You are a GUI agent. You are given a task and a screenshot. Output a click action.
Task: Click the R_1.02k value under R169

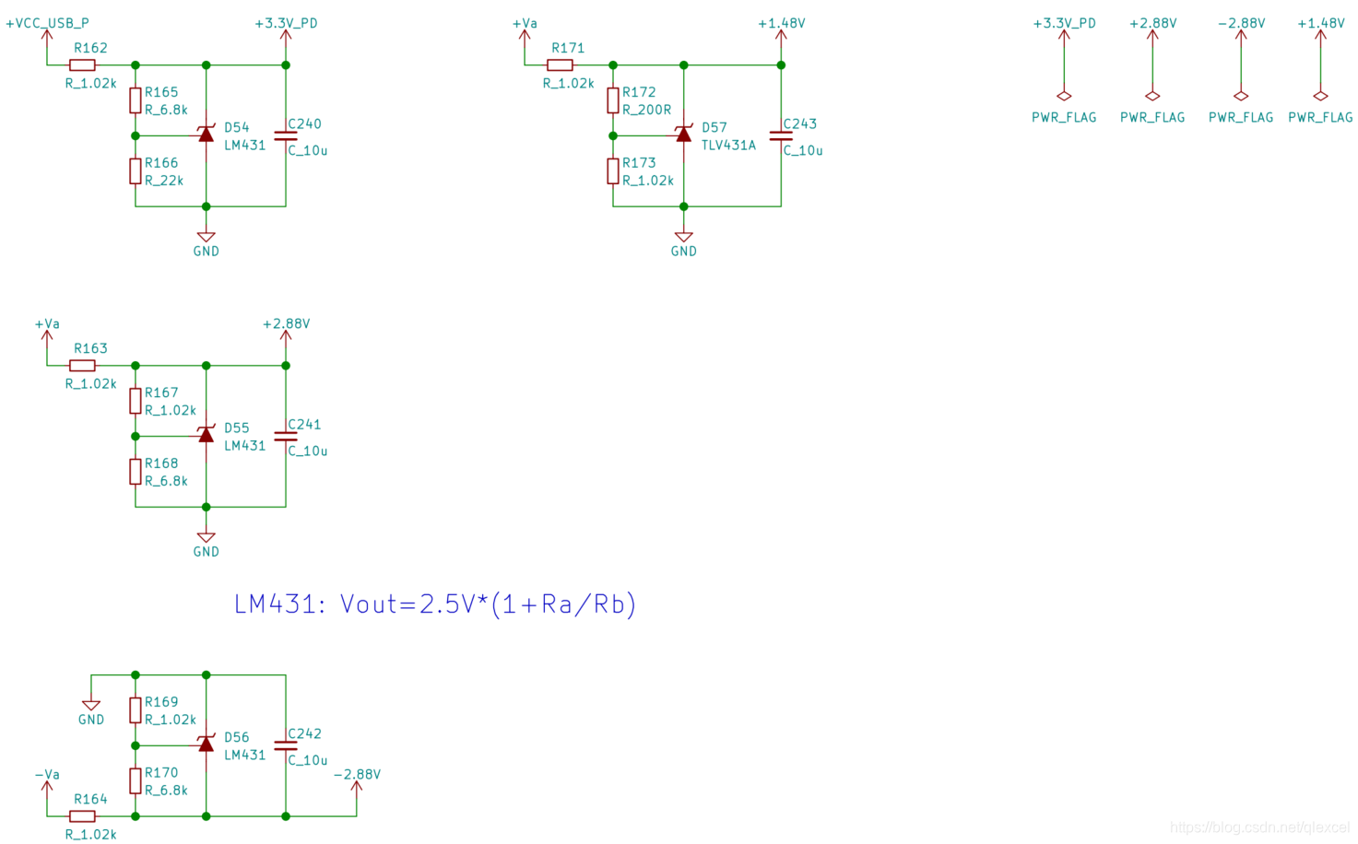[x=171, y=720]
